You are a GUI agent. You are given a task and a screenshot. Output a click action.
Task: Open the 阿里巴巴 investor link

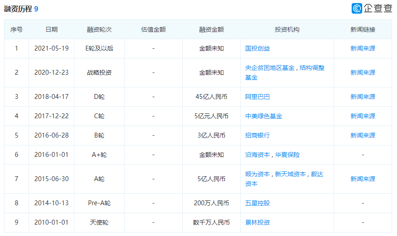point(257,97)
